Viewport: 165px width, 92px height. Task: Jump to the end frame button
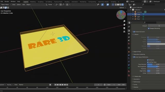click(67, 85)
